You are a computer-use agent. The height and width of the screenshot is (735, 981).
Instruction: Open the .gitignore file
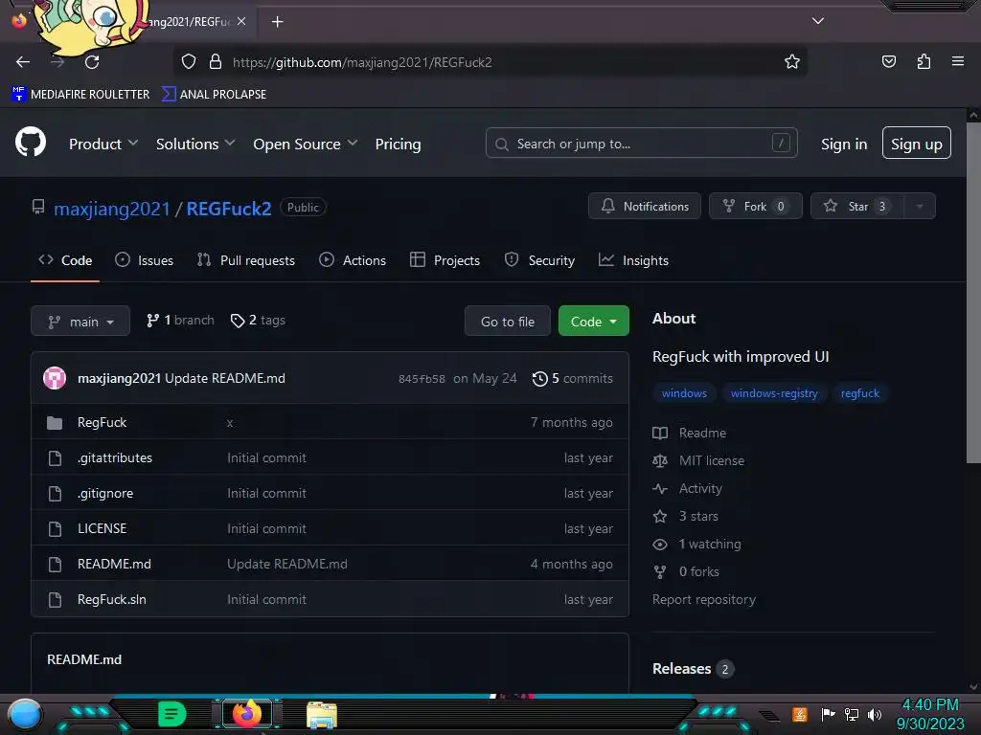[x=105, y=493]
